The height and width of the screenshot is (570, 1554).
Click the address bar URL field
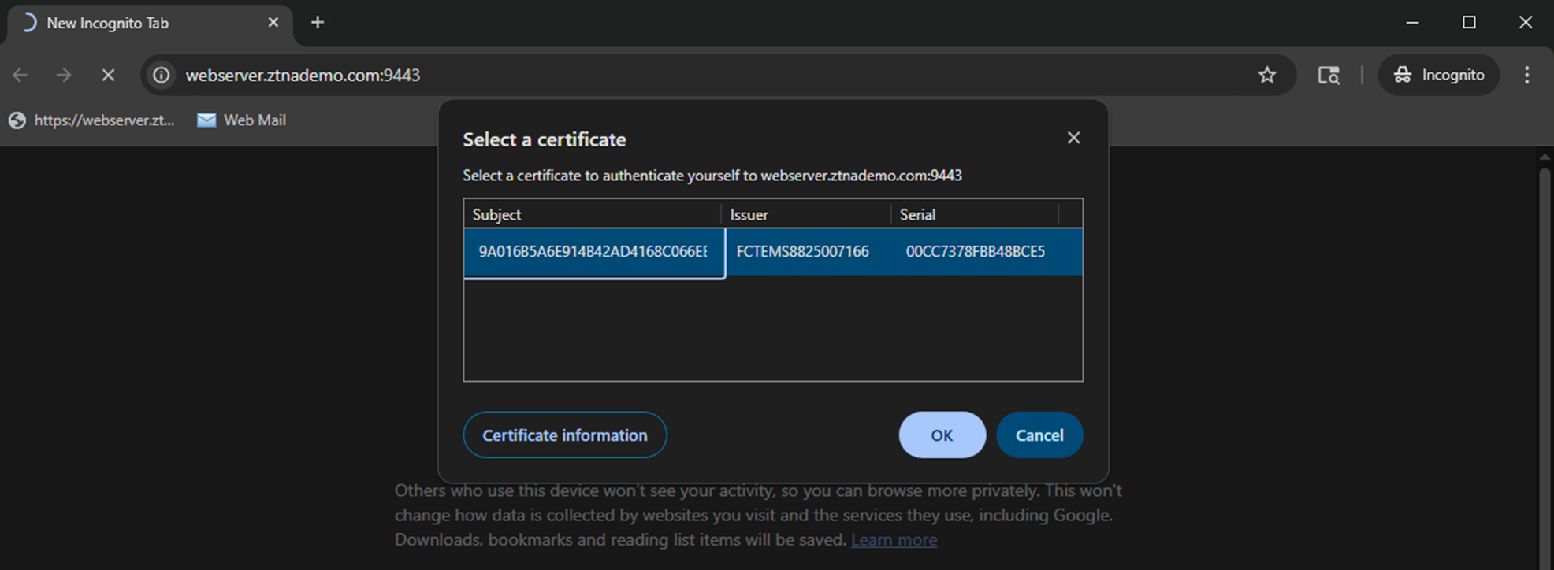pos(630,75)
